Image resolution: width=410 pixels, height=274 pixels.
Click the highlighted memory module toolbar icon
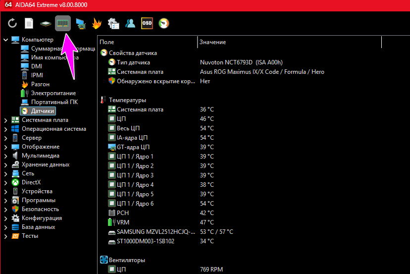[x=63, y=23]
